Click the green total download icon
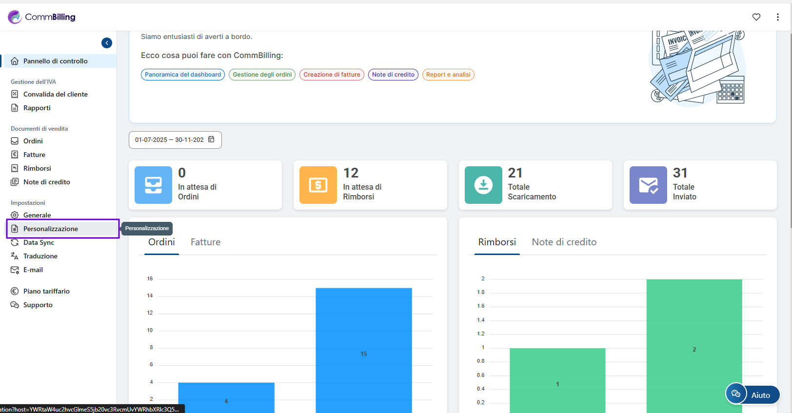The height and width of the screenshot is (413, 792). click(483, 185)
